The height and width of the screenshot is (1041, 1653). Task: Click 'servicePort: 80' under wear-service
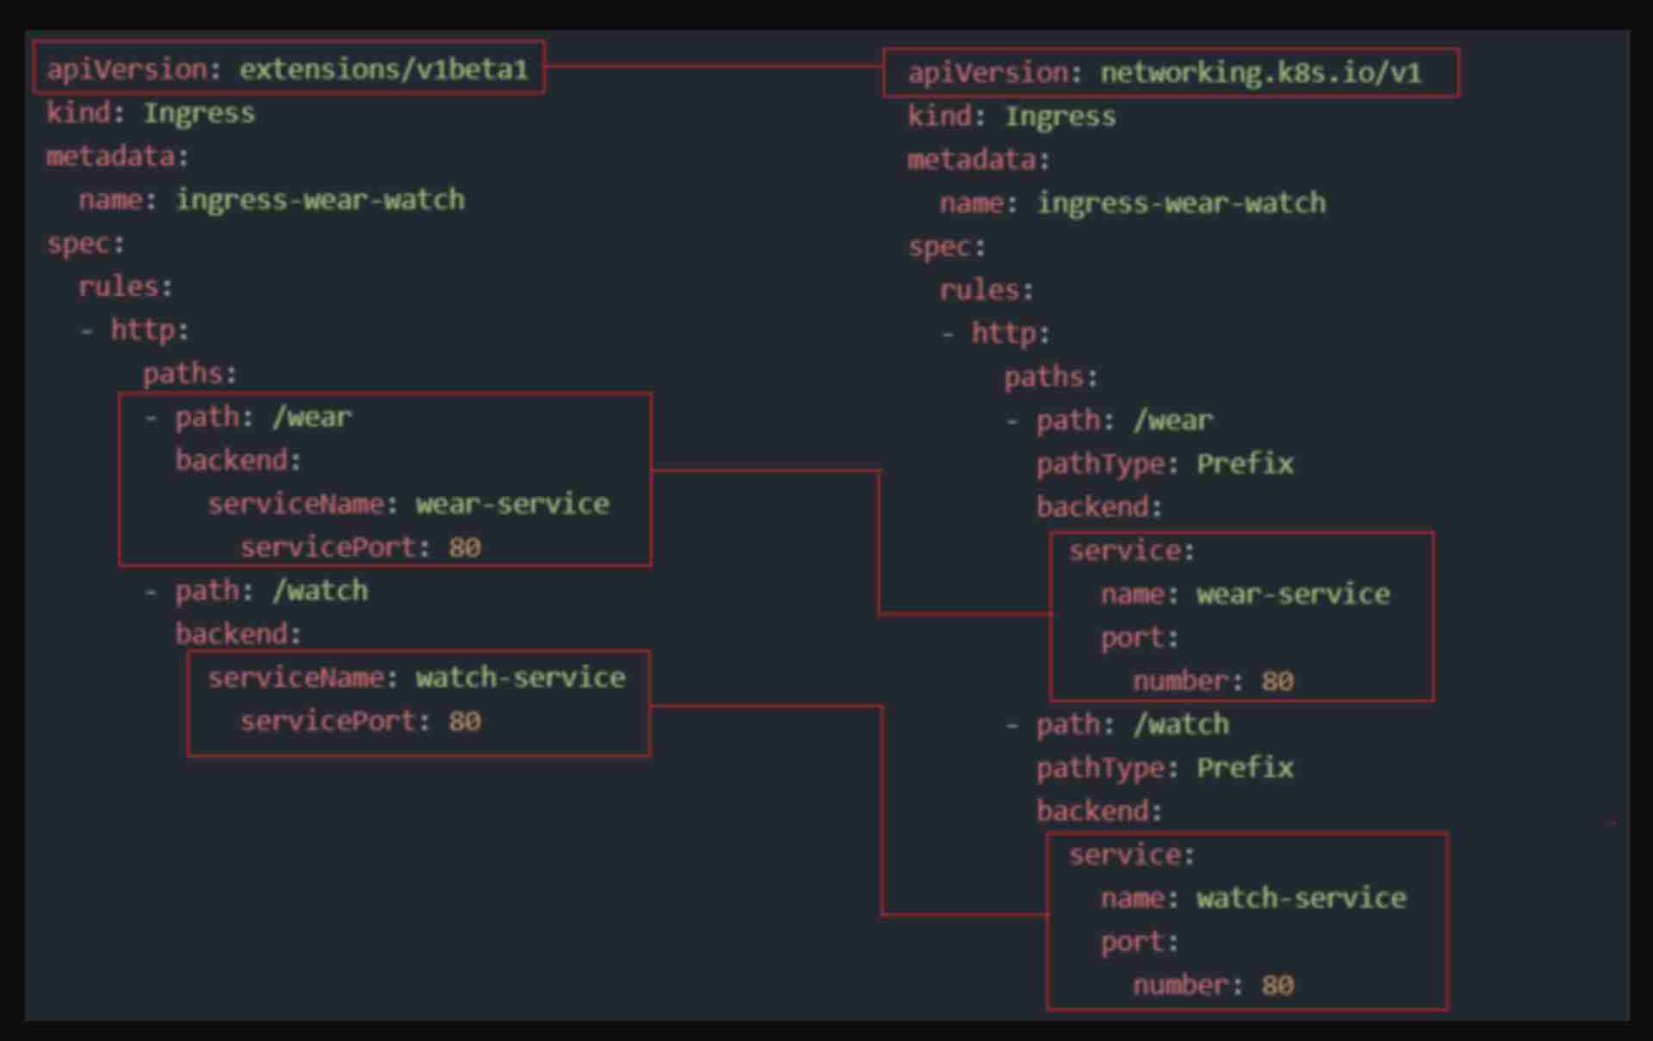361,548
